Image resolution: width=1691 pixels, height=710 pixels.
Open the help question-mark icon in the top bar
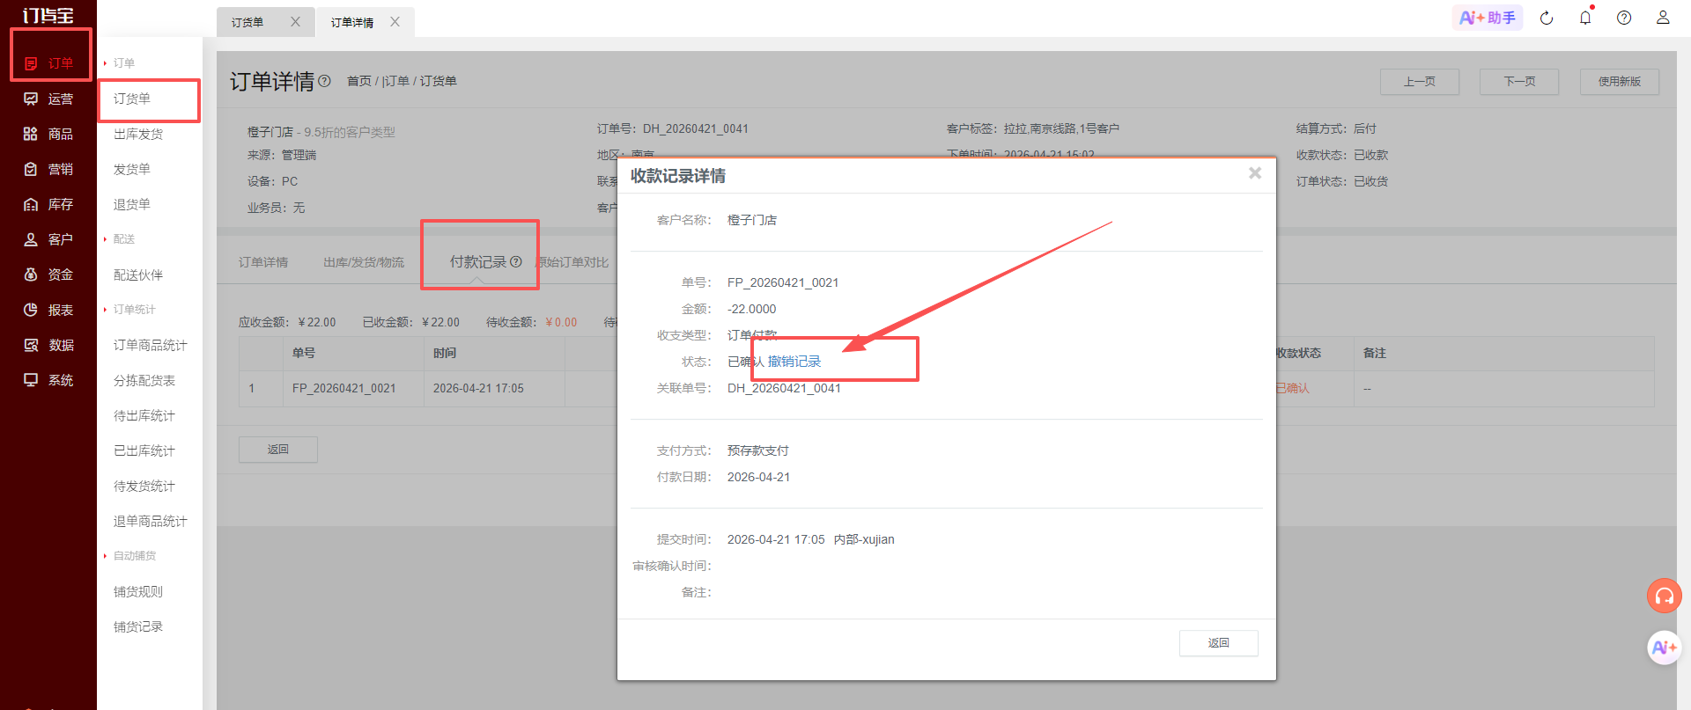click(x=1624, y=18)
